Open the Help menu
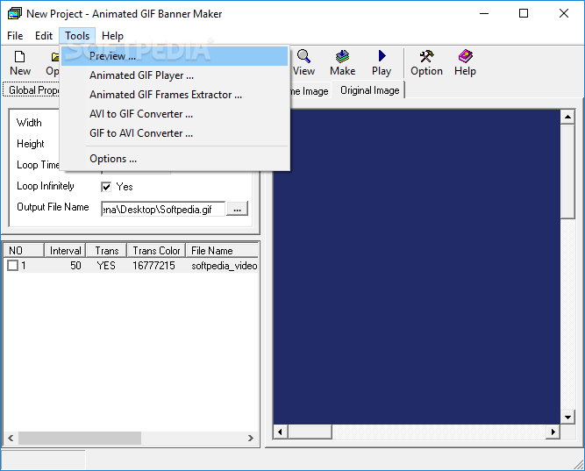This screenshot has width=585, height=471. (112, 36)
